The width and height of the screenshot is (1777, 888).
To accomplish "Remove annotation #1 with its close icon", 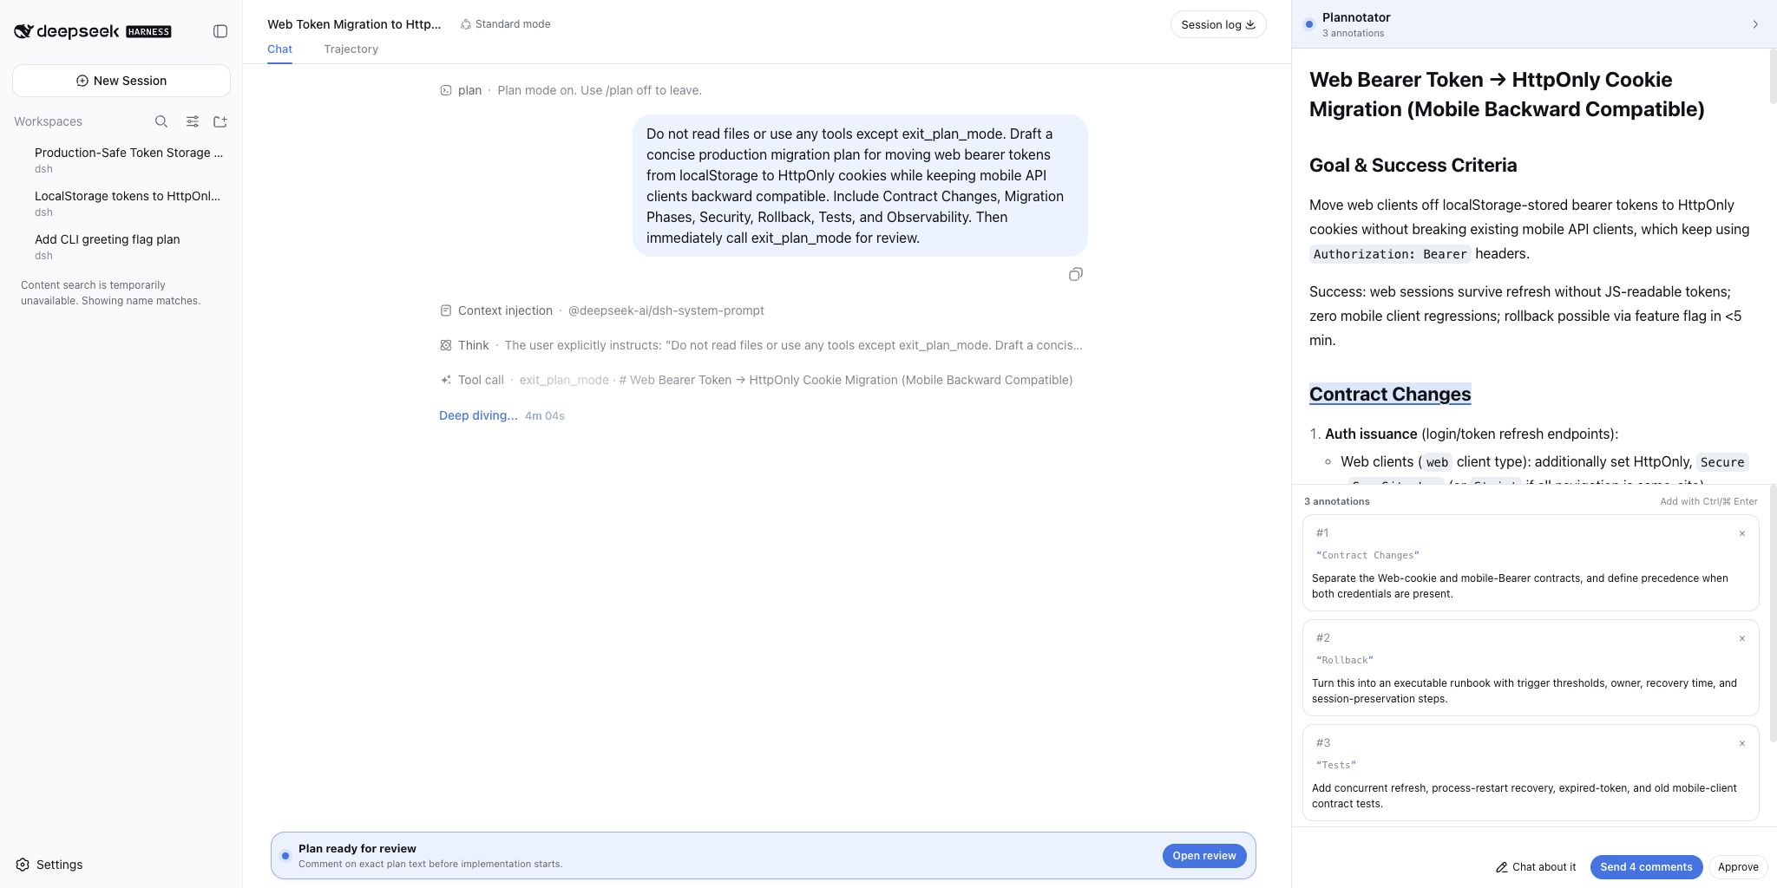I will point(1741,534).
